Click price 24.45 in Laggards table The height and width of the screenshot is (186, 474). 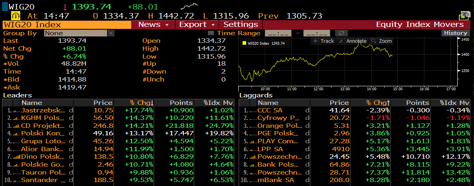[x=340, y=157]
